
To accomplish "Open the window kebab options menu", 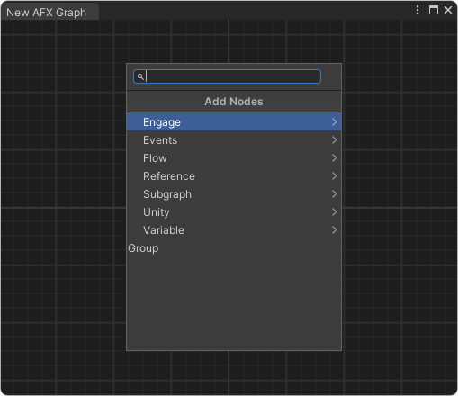I will click(418, 10).
